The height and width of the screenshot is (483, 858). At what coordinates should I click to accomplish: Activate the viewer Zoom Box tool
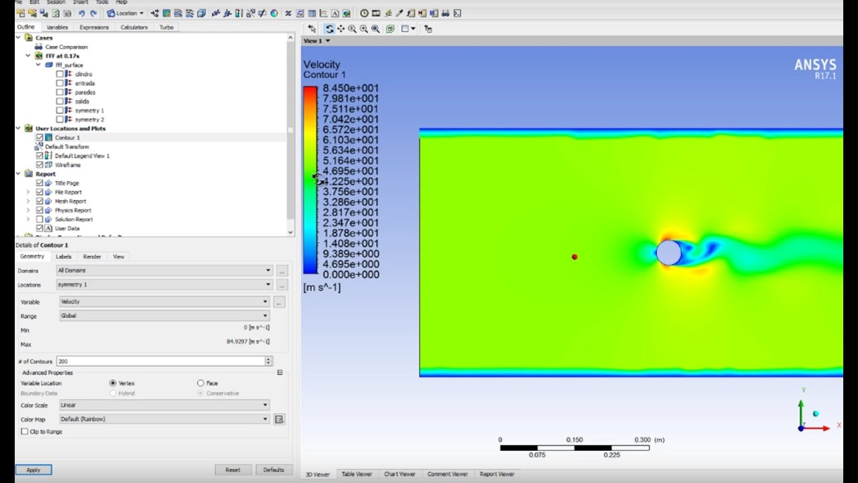tap(363, 29)
